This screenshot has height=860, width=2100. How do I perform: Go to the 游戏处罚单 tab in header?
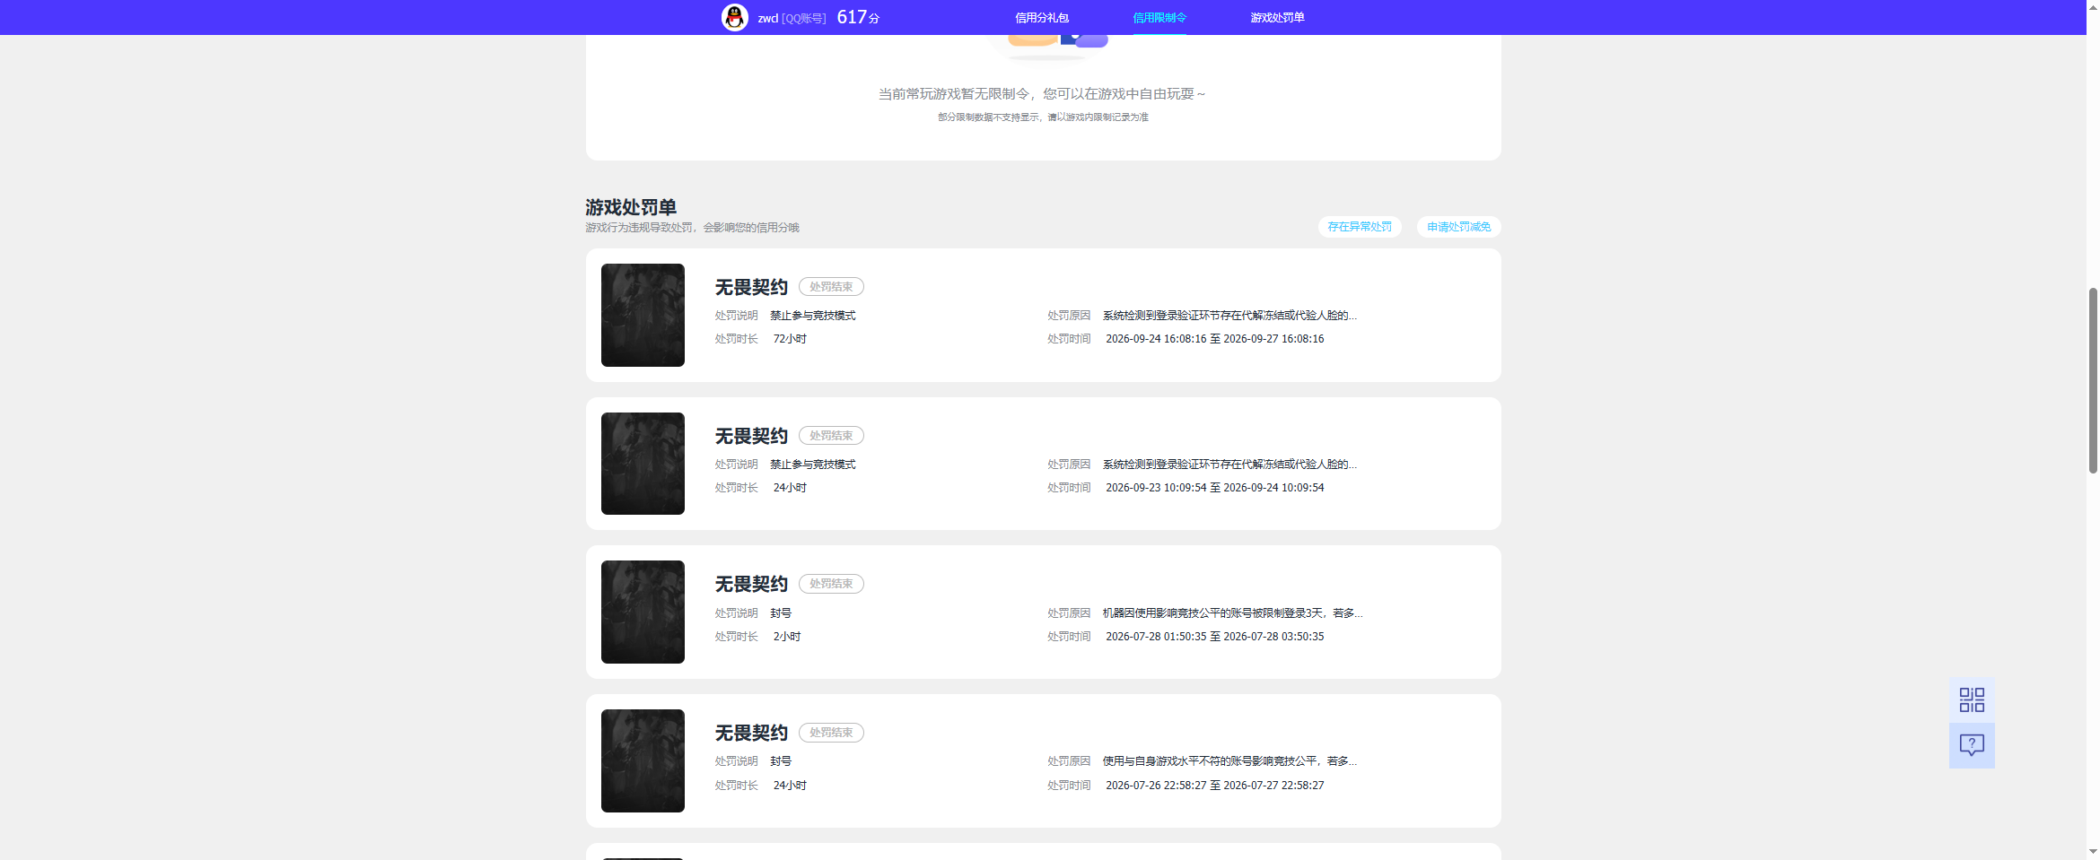pos(1277,18)
